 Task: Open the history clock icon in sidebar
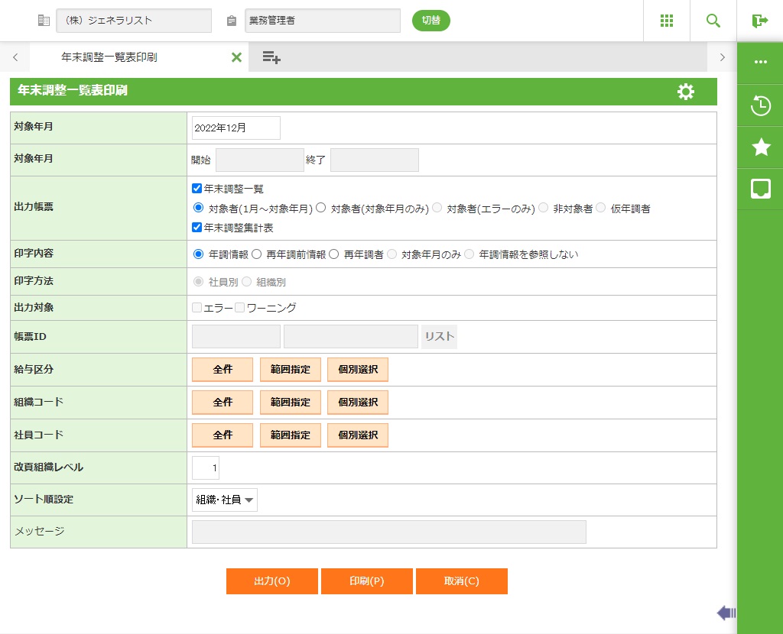pyautogui.click(x=760, y=105)
